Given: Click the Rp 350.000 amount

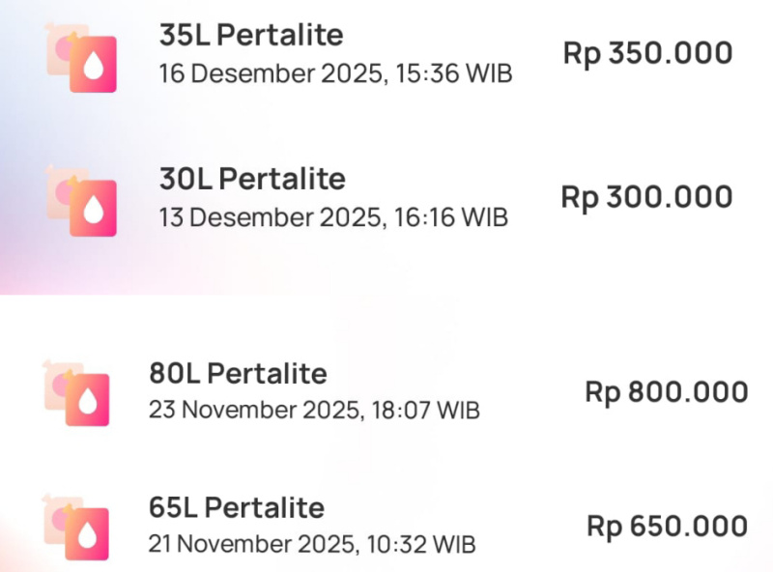Looking at the screenshot, I should tap(647, 53).
